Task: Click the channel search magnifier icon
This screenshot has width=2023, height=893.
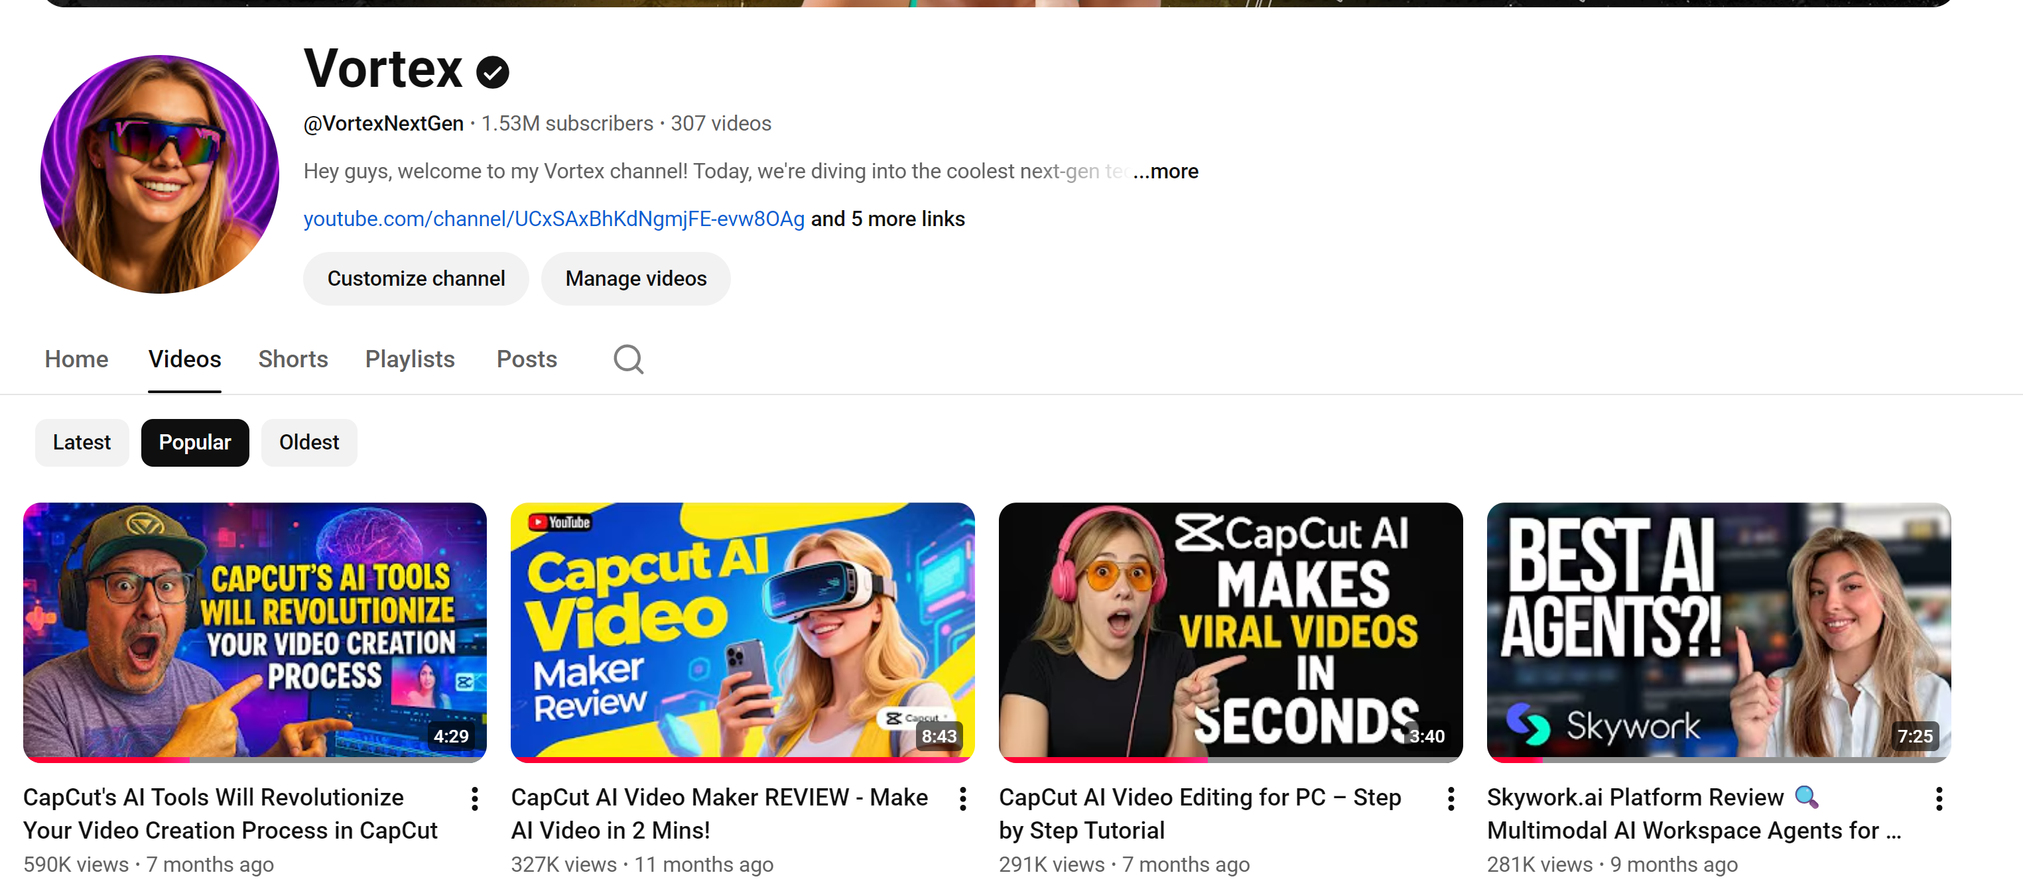Action: pos(628,359)
